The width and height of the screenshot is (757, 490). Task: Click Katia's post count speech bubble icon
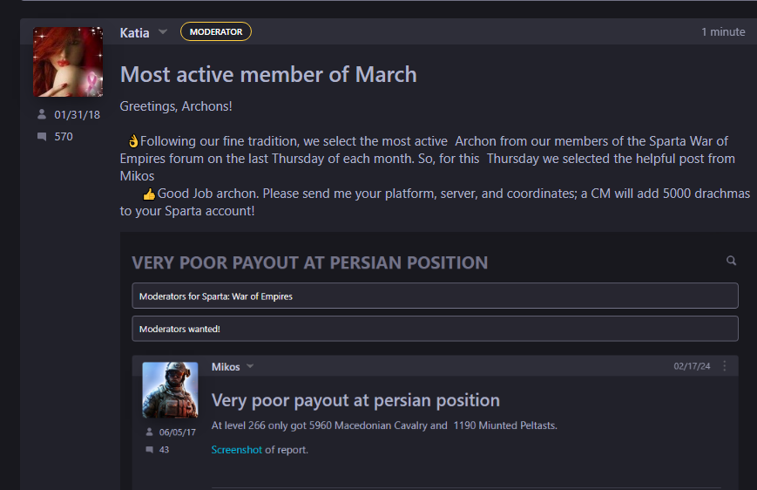coord(42,137)
